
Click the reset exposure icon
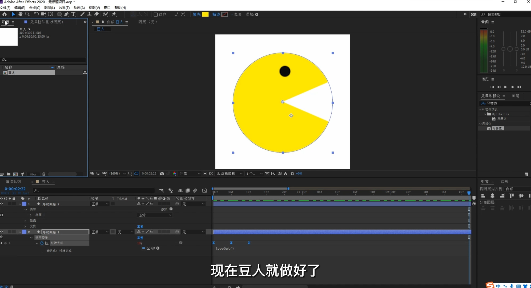292,174
